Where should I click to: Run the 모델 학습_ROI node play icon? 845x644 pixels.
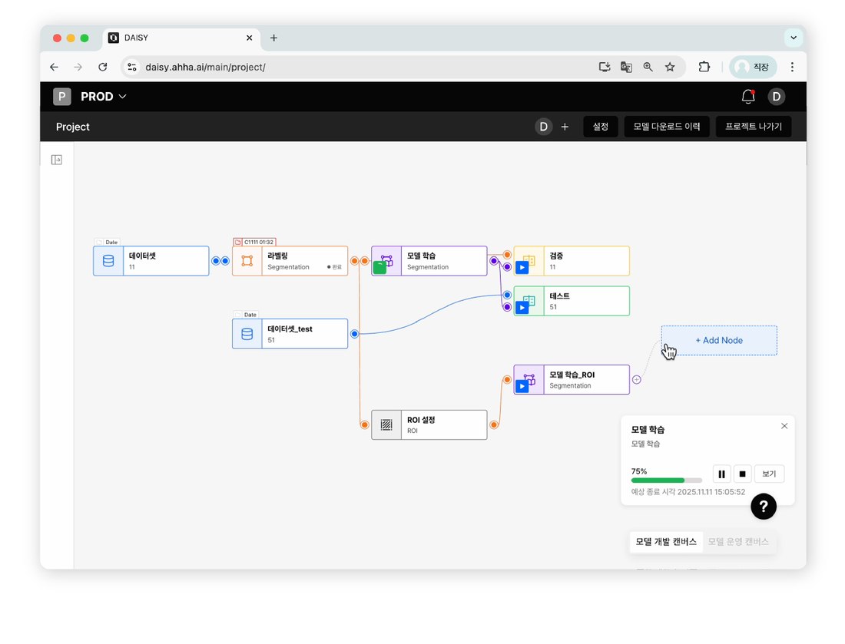(x=522, y=386)
